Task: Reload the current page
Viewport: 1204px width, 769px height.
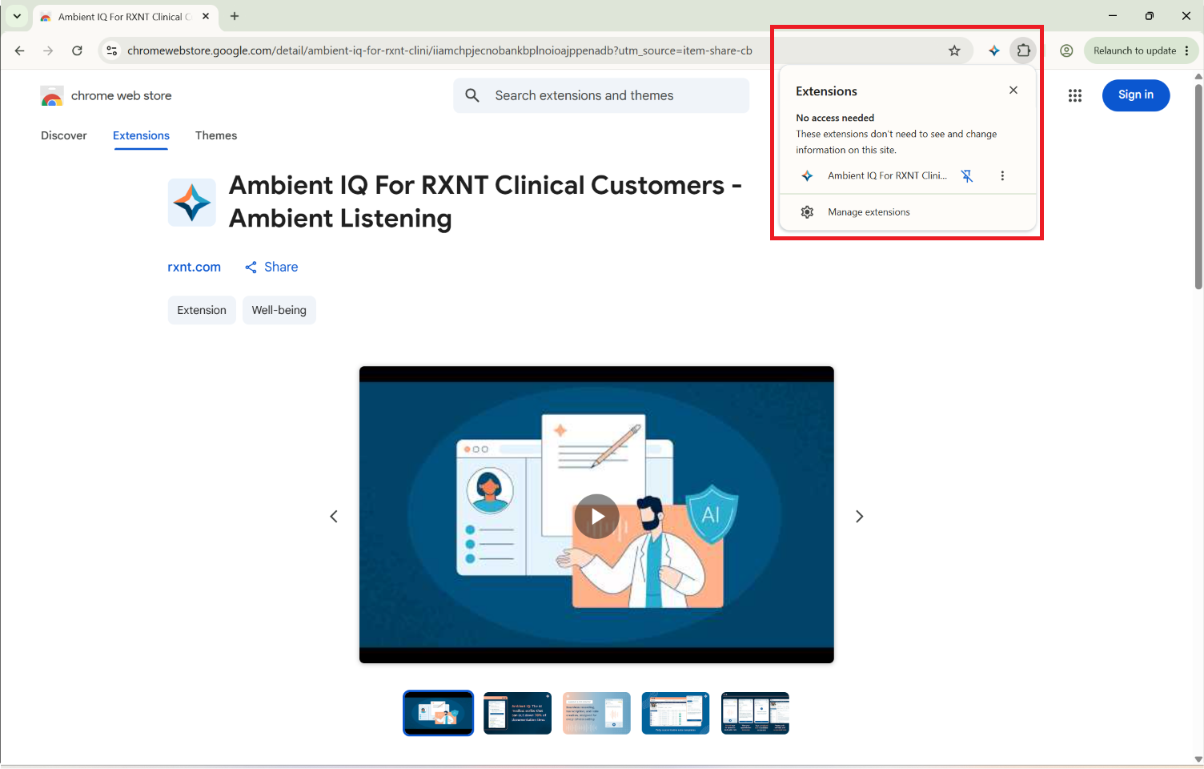Action: click(x=77, y=50)
